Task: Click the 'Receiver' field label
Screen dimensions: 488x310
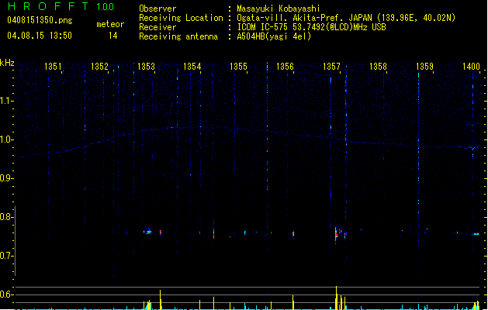Action: (157, 27)
